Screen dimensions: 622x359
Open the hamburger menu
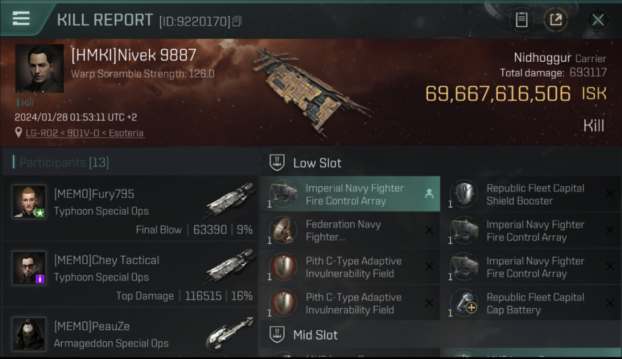(21, 19)
